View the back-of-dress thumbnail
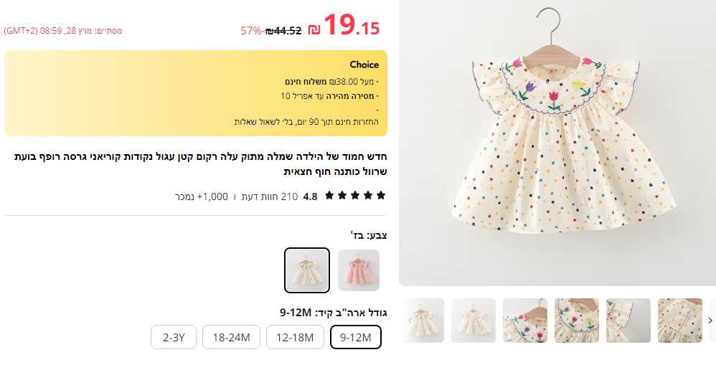This screenshot has height=370, width=716. pyautogui.click(x=474, y=321)
